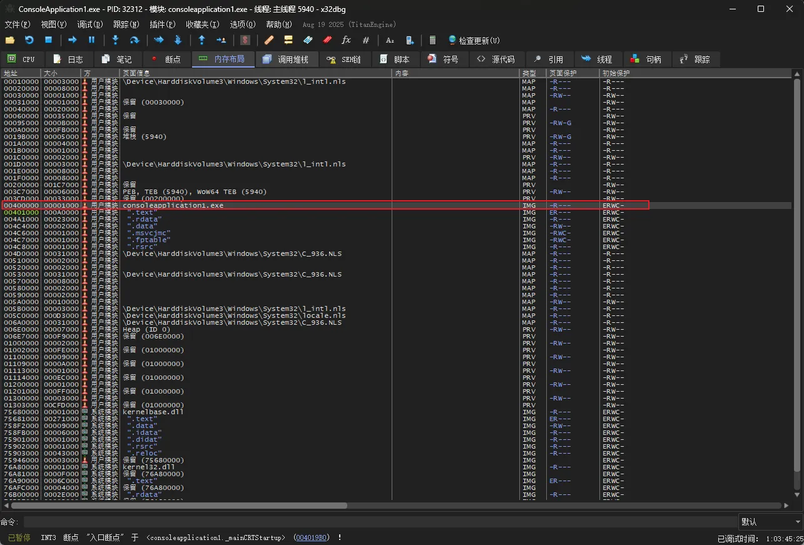Step over with the curved arrow icon

click(134, 40)
